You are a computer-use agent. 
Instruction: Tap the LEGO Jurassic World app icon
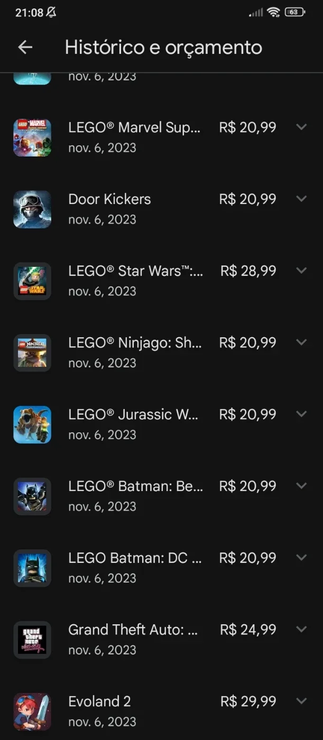tap(32, 424)
